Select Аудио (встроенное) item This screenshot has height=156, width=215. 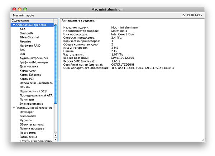tap(34, 58)
